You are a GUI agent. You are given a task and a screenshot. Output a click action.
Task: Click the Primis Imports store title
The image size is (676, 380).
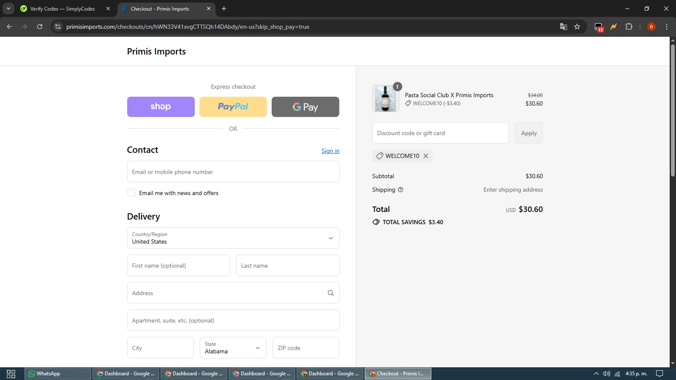tap(156, 51)
